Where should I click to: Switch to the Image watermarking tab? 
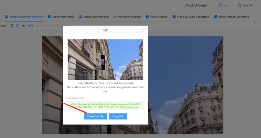[94, 17]
